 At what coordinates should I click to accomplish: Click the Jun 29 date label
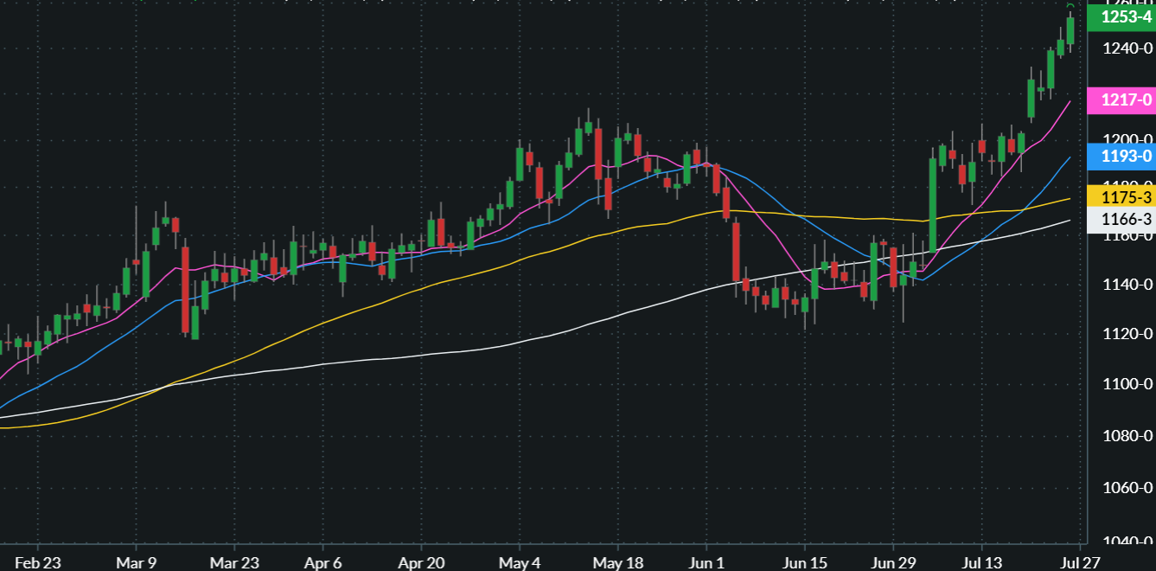pyautogui.click(x=894, y=561)
